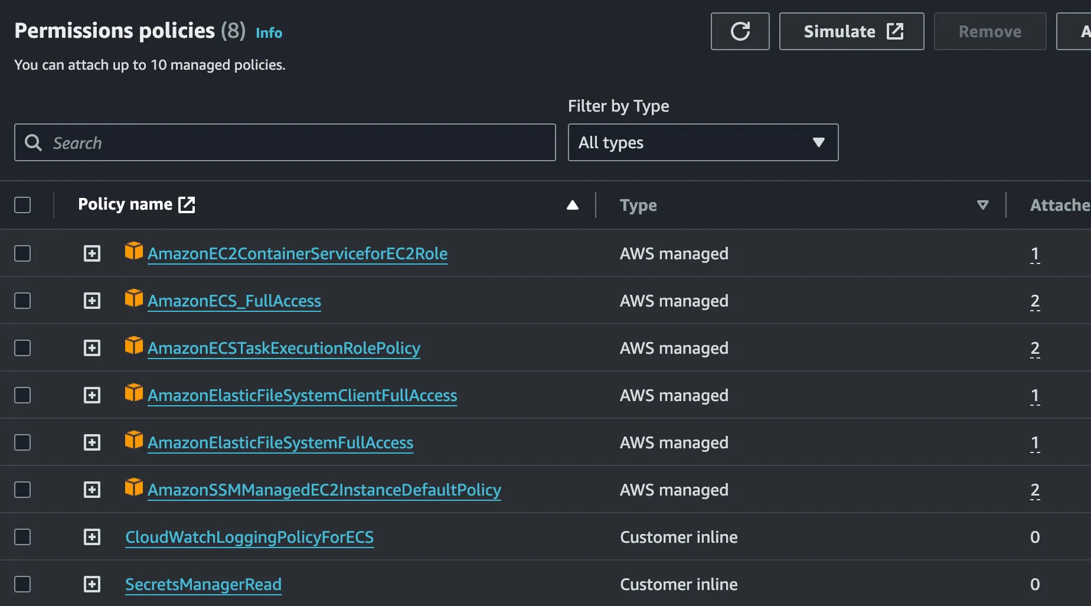Open attached entities count for AmazonECS_FullAccess
The height and width of the screenshot is (606, 1091).
pos(1034,301)
